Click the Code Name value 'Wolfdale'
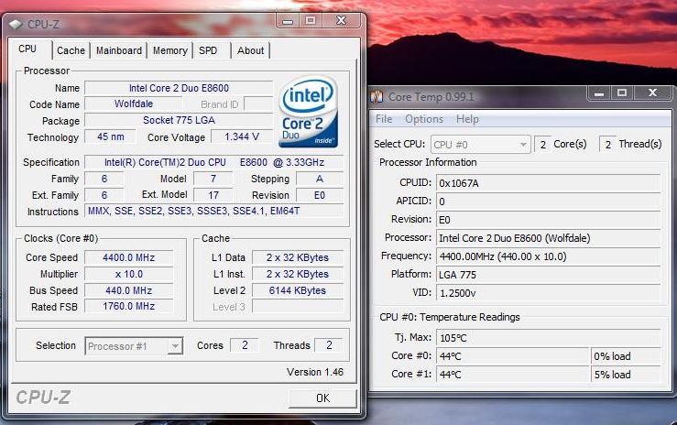 (x=134, y=104)
